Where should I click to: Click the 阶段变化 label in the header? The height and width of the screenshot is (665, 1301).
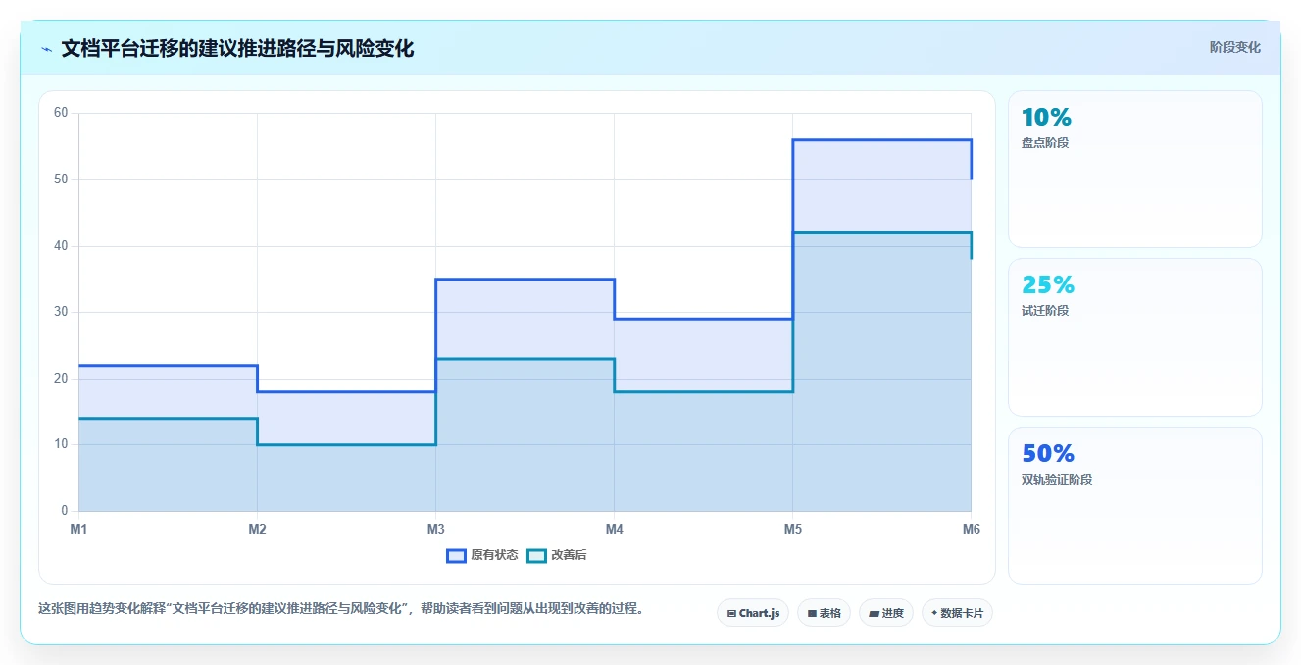pos(1235,47)
